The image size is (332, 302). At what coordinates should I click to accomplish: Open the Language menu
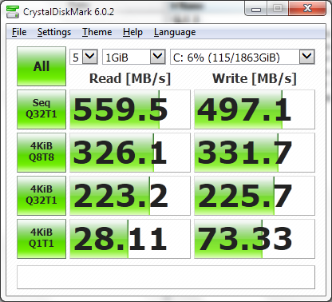click(175, 32)
